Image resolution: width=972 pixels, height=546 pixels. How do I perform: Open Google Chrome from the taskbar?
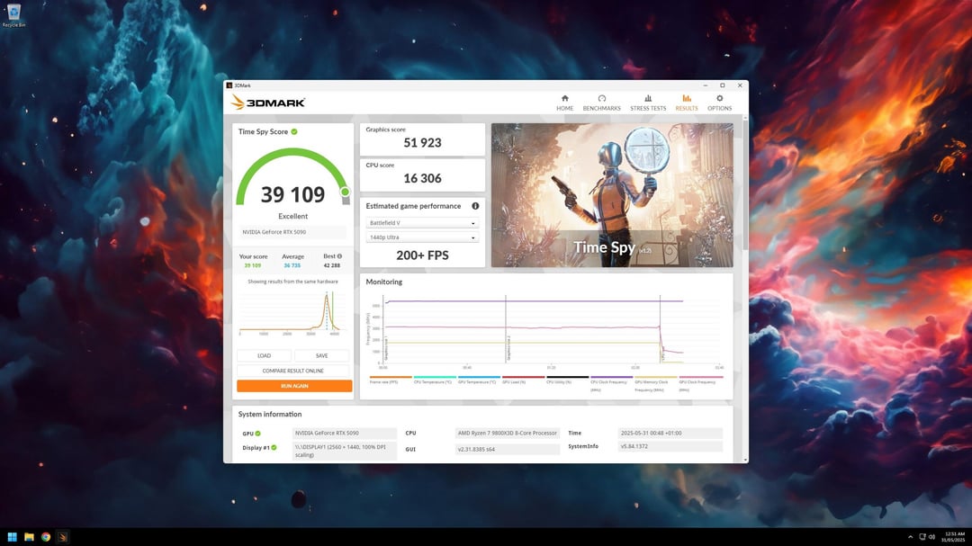click(x=46, y=537)
